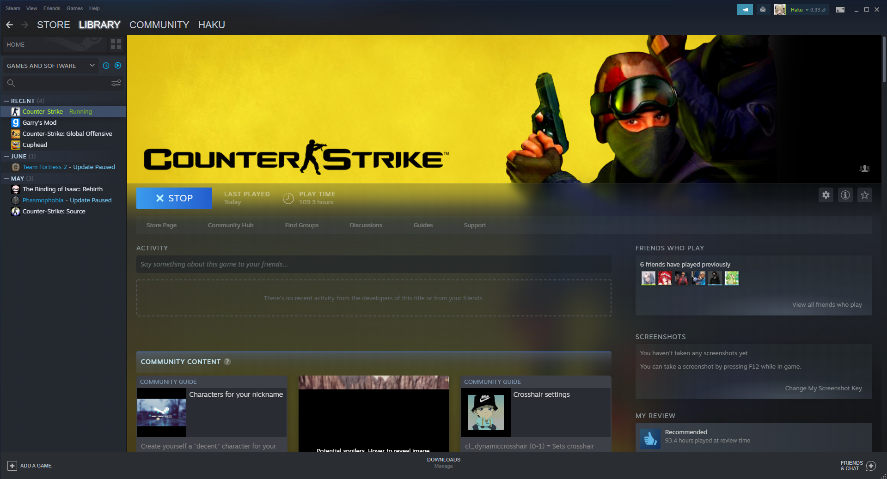Open Discussions link
The height and width of the screenshot is (479, 887).
(366, 225)
